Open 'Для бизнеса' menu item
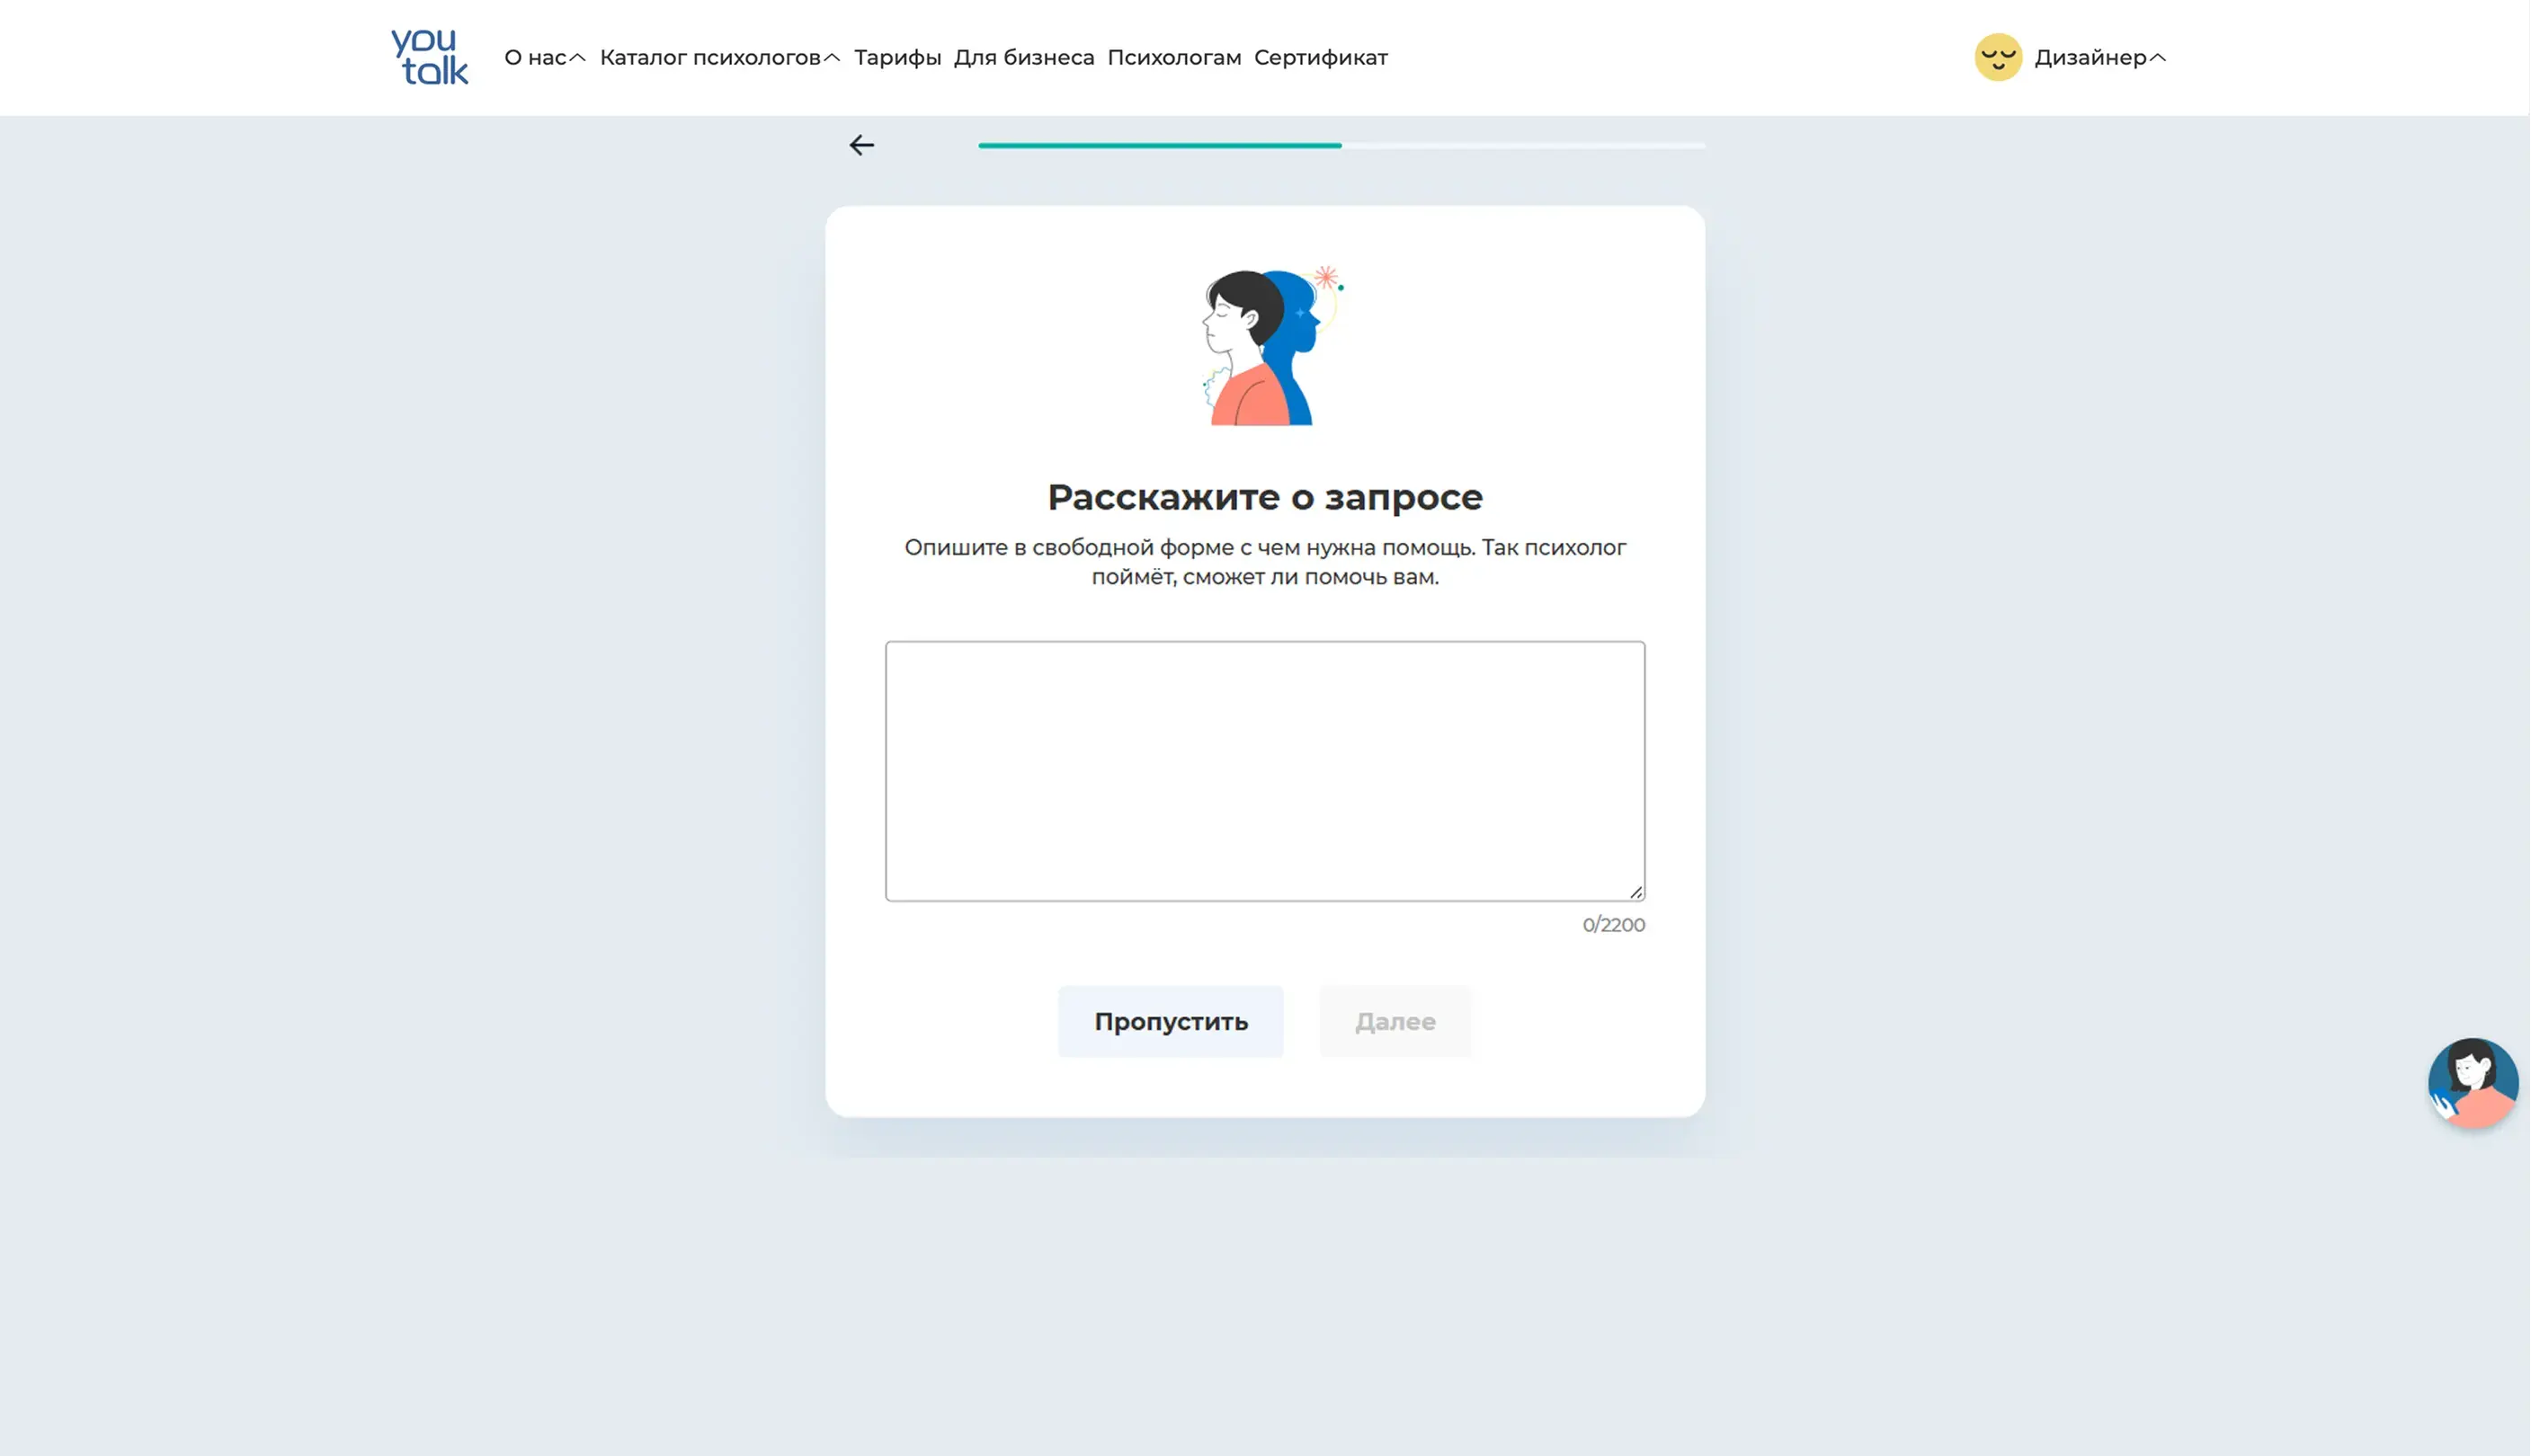The height and width of the screenshot is (1456, 2531). point(1023,58)
